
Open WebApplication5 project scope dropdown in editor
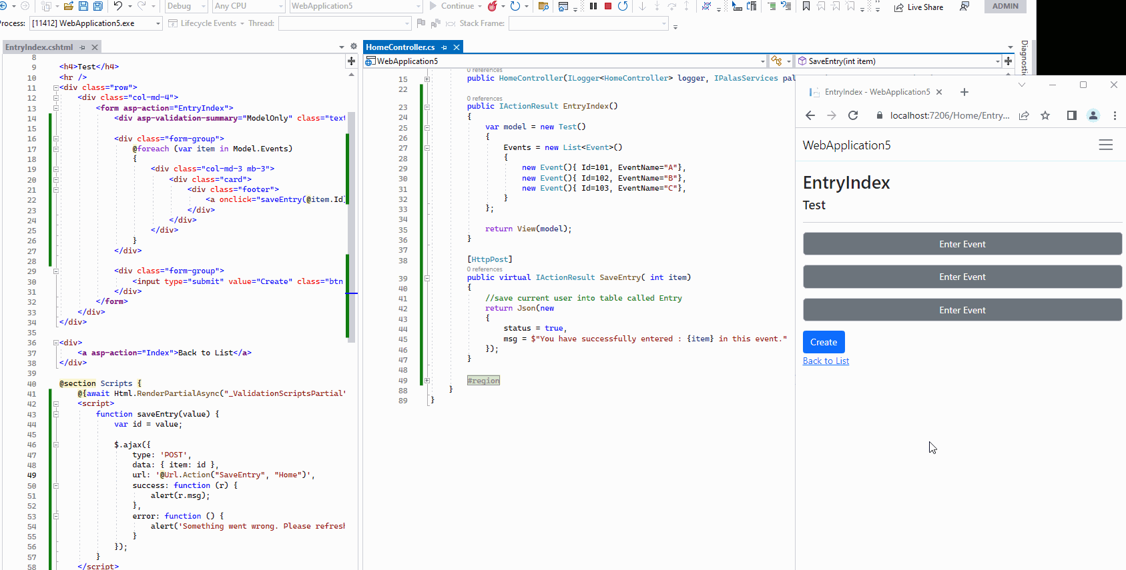(565, 61)
